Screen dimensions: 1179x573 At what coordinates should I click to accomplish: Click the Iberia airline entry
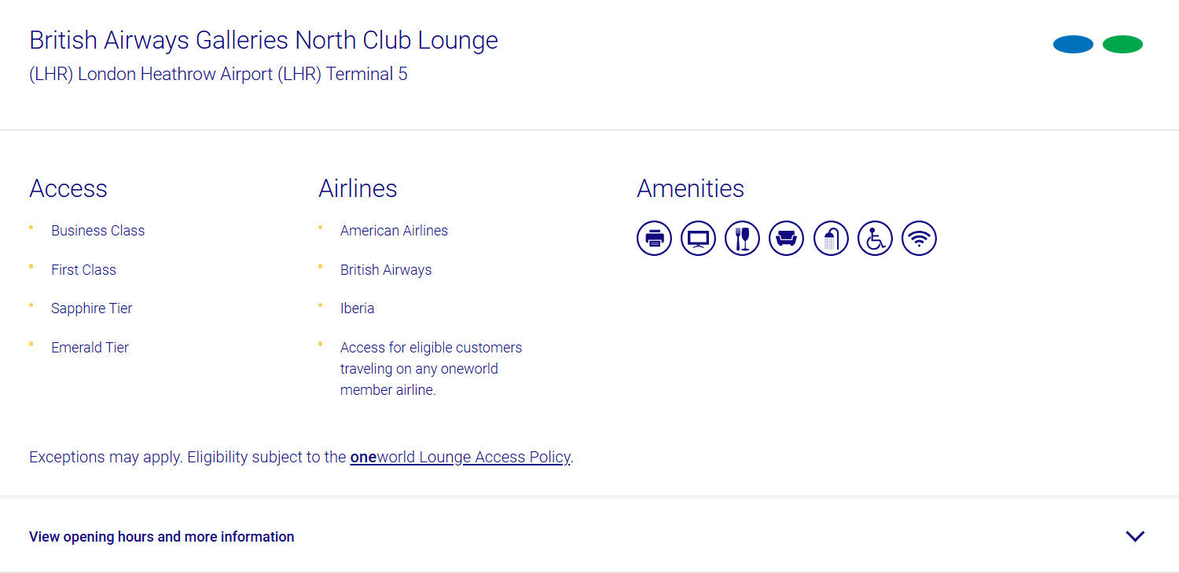click(358, 308)
